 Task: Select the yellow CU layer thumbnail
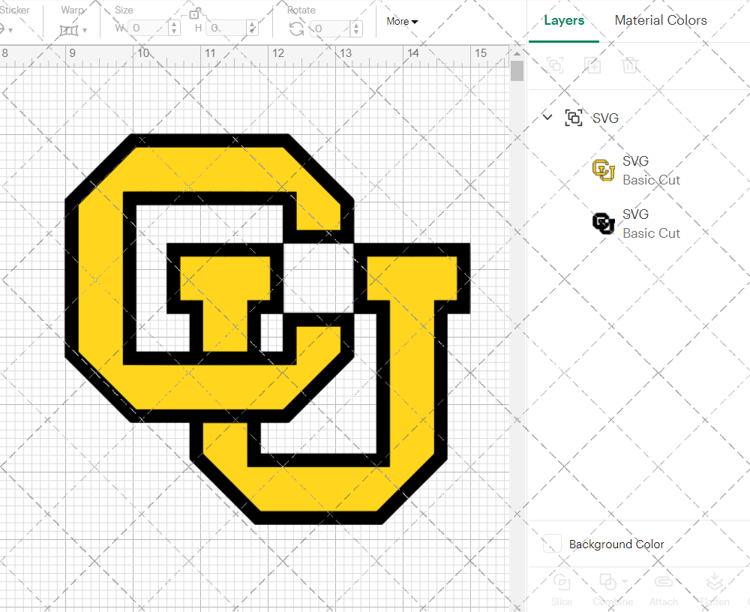[603, 170]
